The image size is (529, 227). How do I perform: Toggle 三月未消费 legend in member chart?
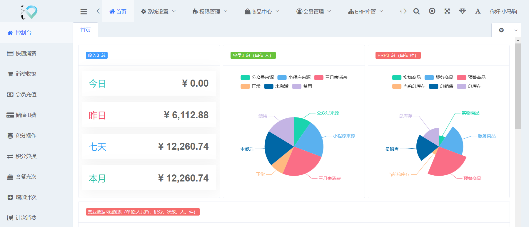pyautogui.click(x=331, y=78)
